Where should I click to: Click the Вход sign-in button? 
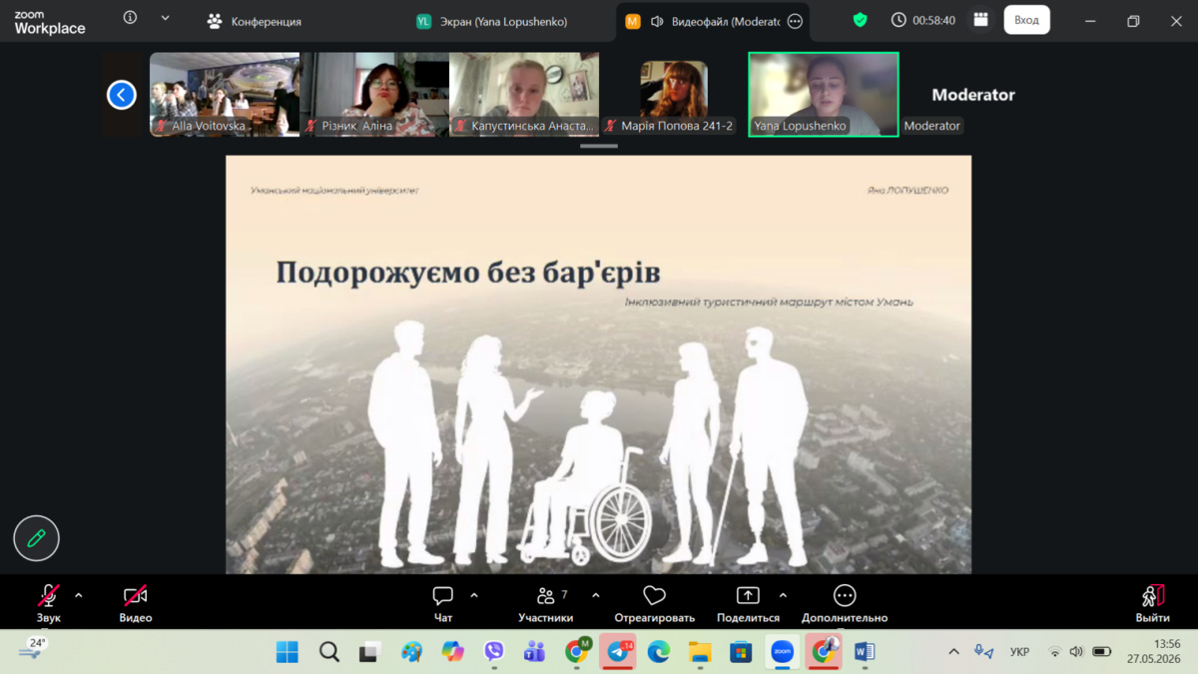pyautogui.click(x=1026, y=20)
